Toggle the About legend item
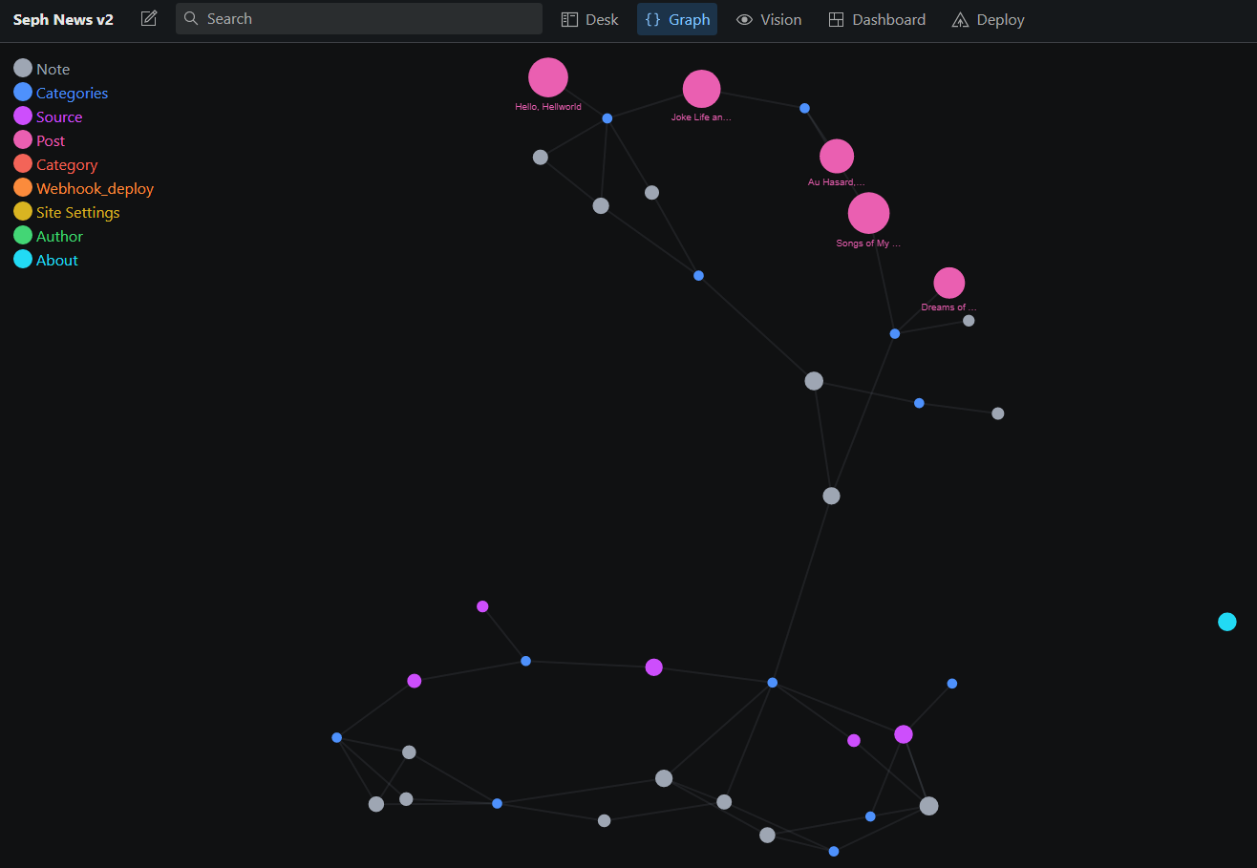1257x868 pixels. point(46,260)
